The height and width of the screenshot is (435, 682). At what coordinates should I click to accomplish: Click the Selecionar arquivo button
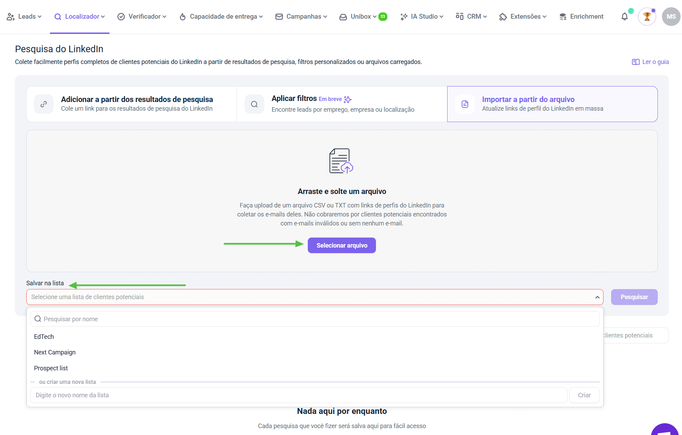[342, 246]
